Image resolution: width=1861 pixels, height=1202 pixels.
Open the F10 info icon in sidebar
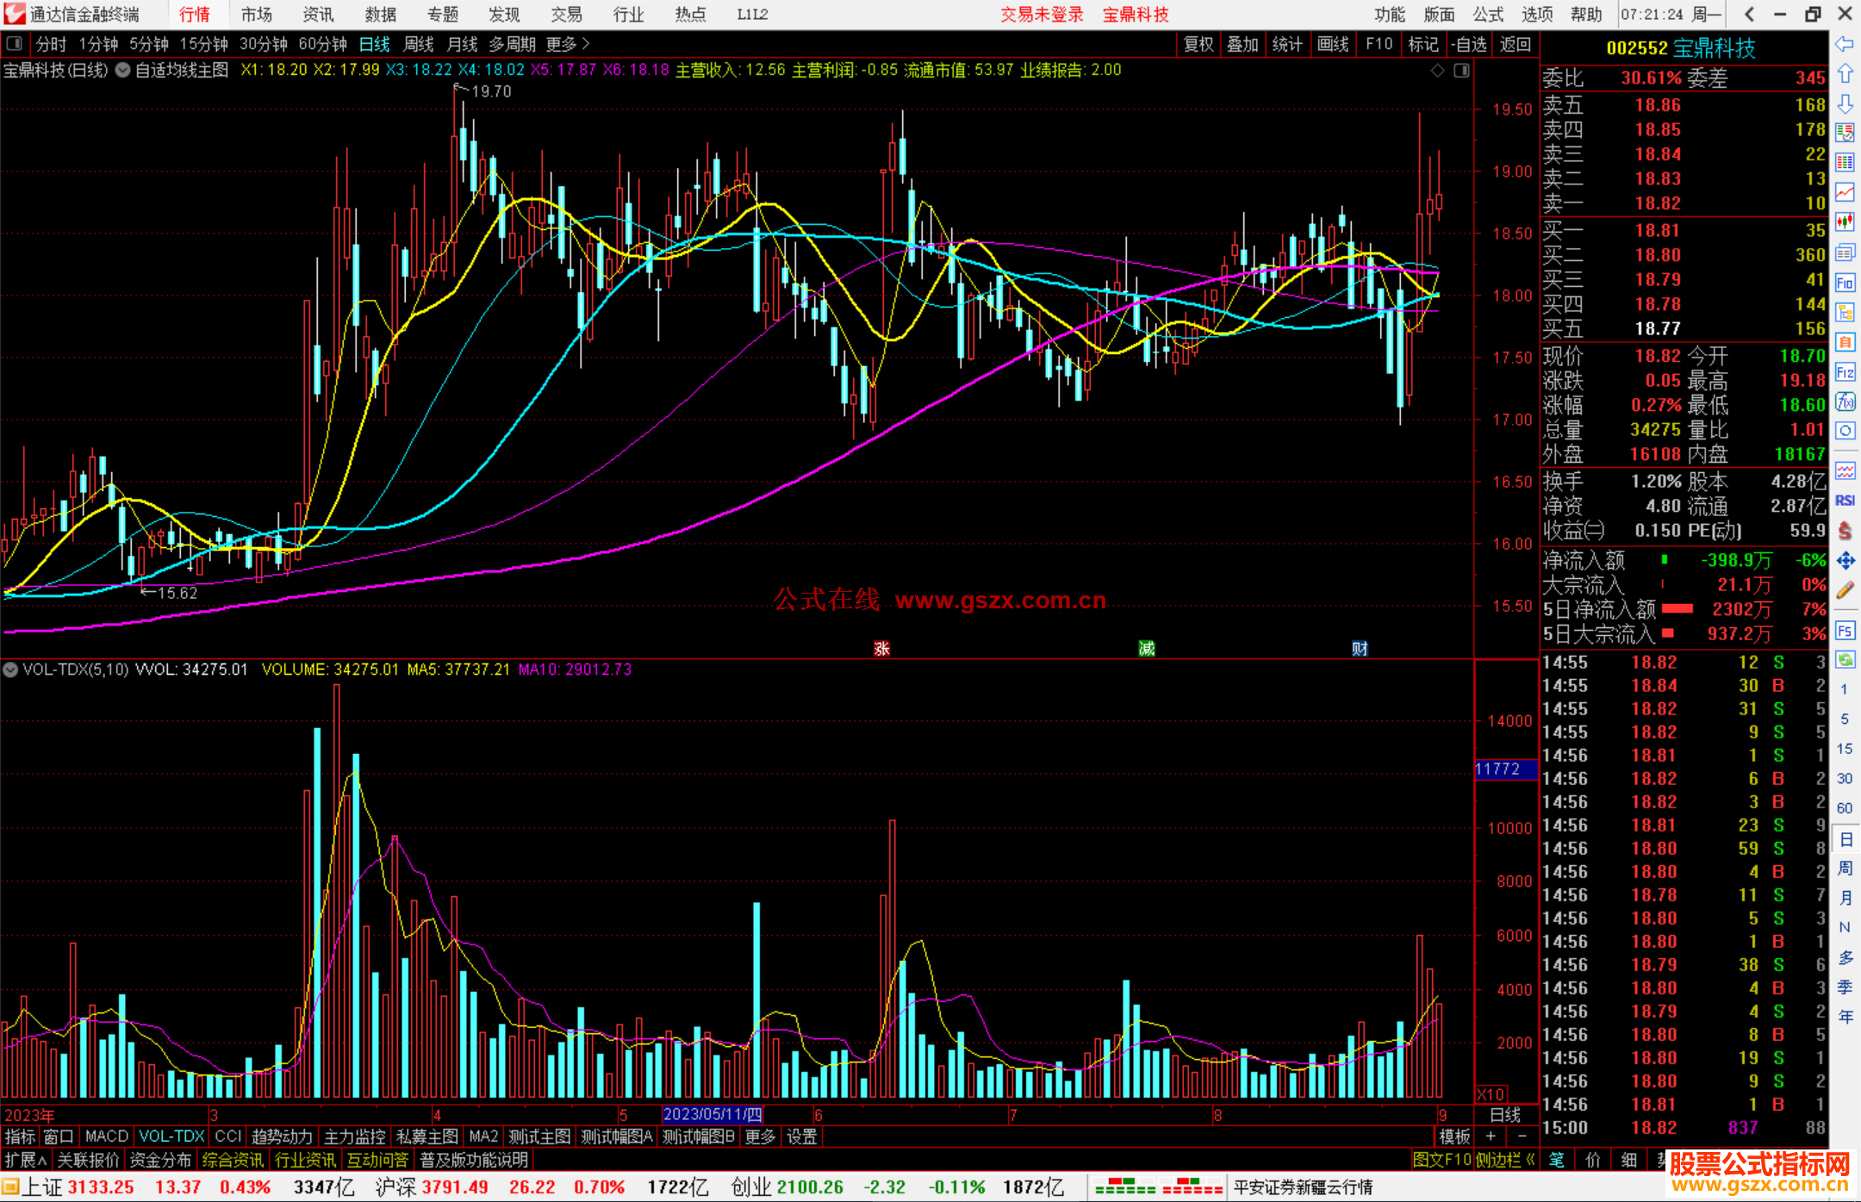[x=1845, y=283]
